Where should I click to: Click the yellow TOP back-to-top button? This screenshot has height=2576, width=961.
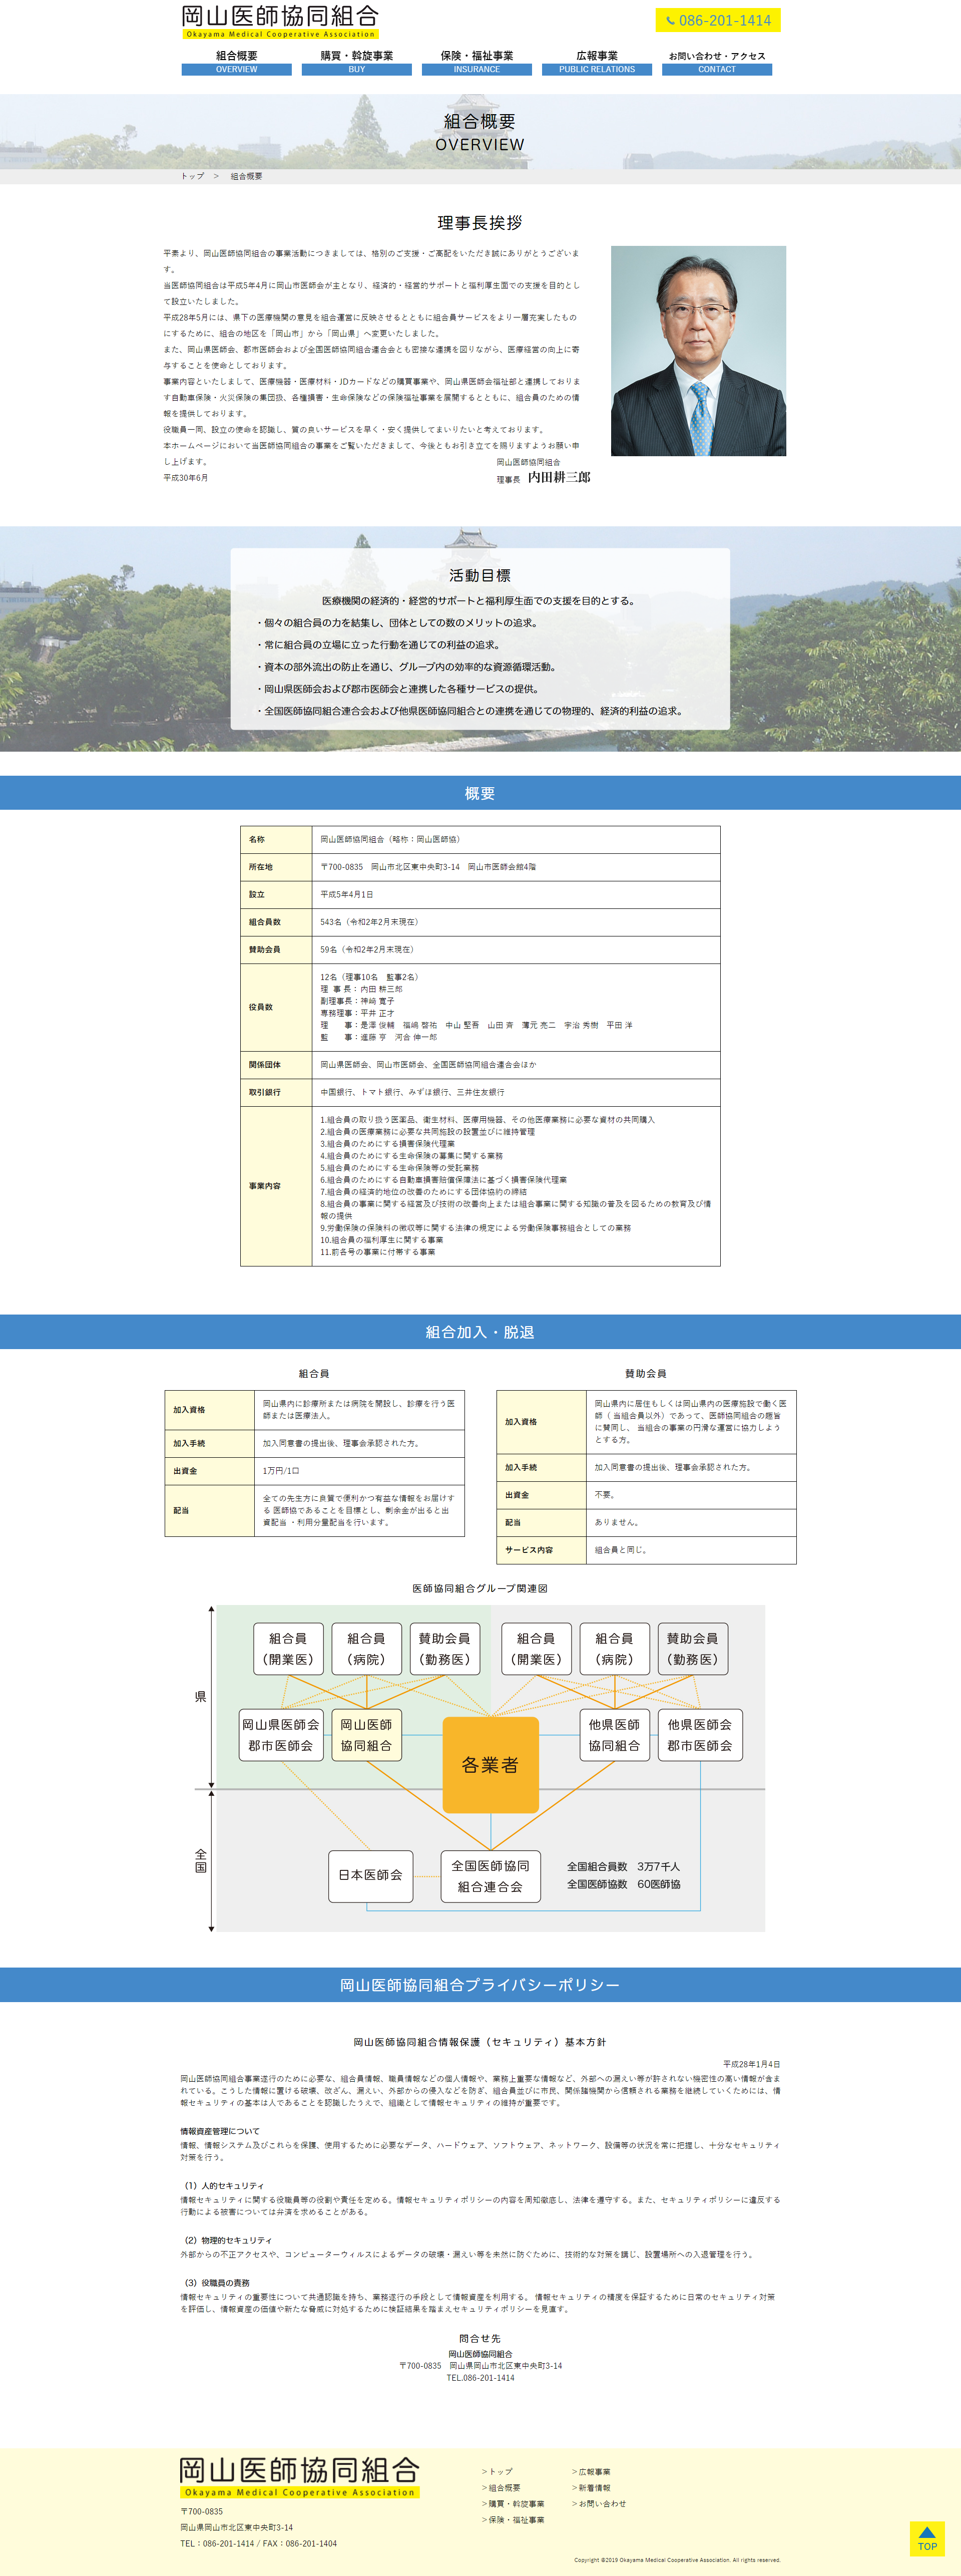927,2538
